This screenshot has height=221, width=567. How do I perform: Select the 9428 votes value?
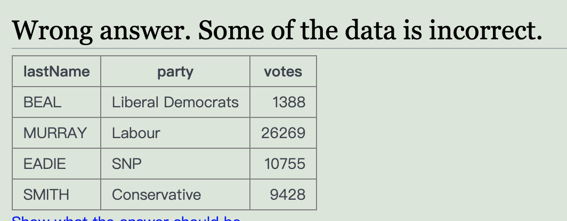288,194
